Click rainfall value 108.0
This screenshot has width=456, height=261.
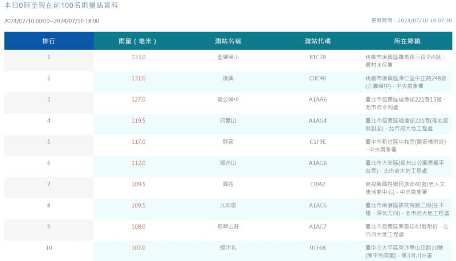click(x=139, y=226)
